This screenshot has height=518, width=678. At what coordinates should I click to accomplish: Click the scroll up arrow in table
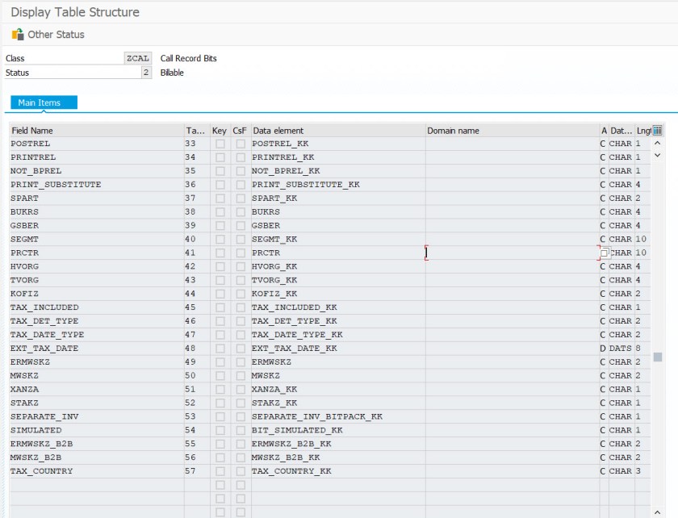coord(657,144)
